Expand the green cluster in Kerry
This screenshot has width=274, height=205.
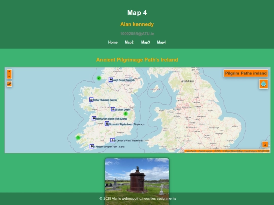pos(78,138)
